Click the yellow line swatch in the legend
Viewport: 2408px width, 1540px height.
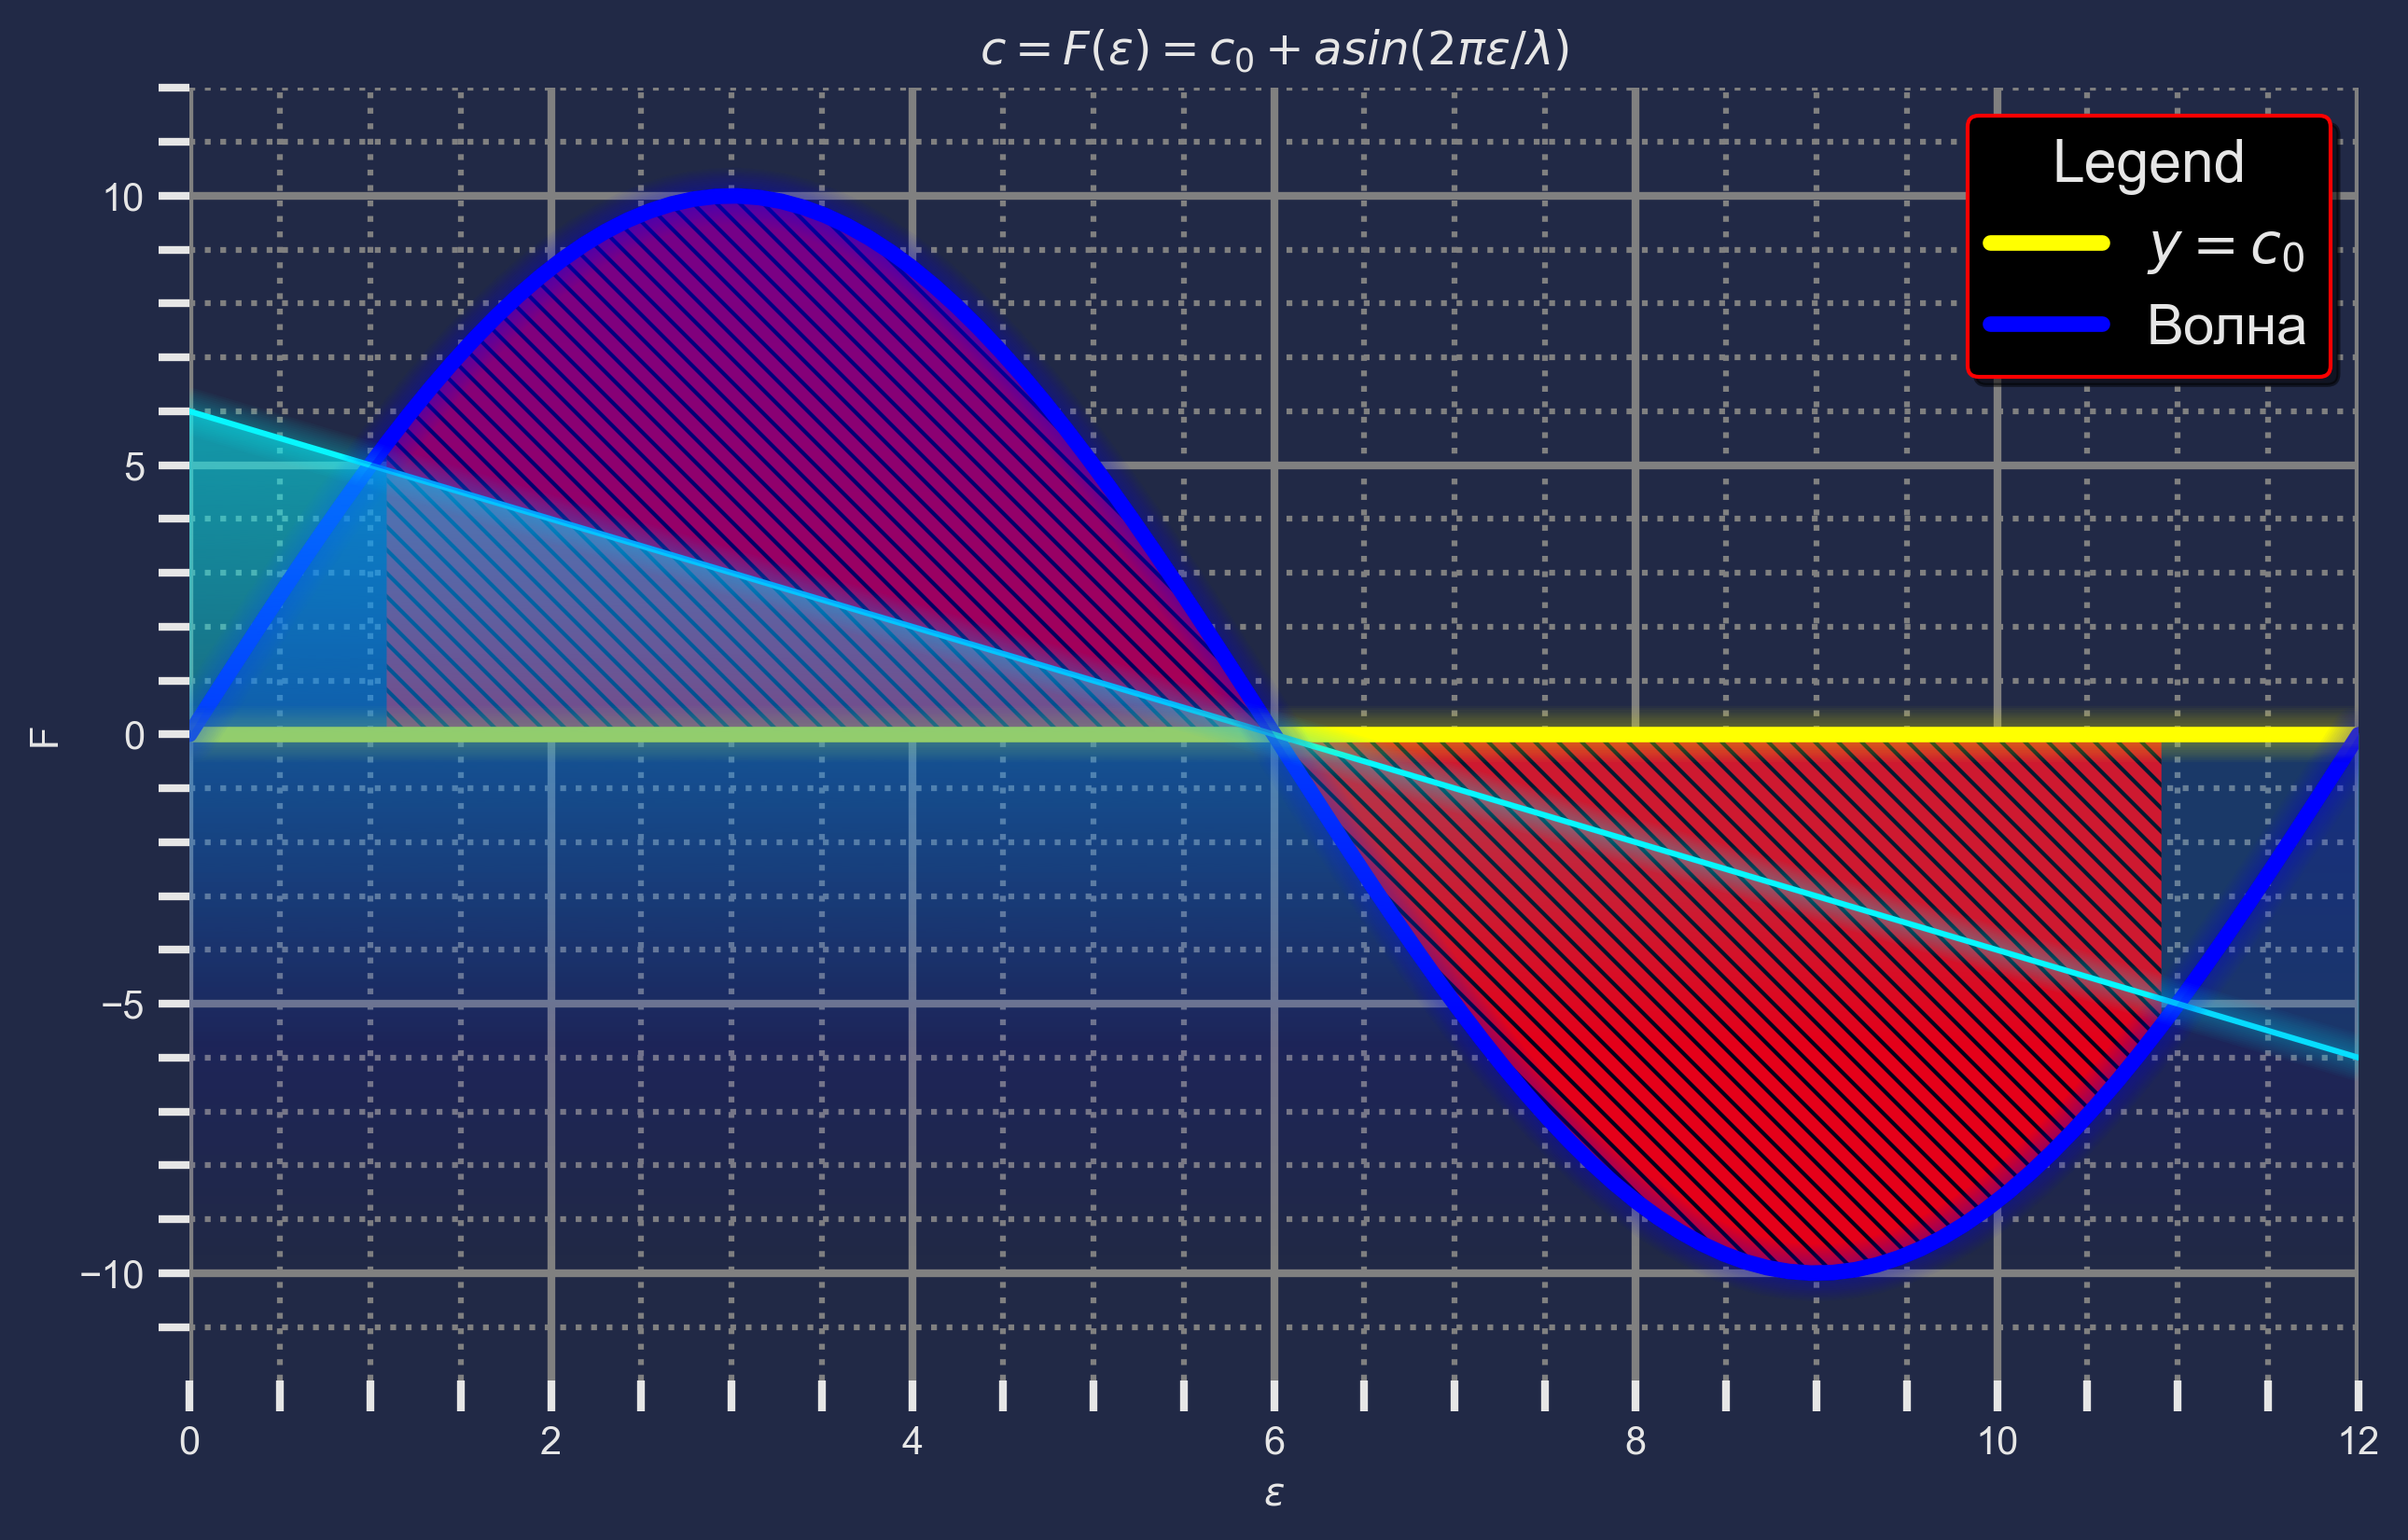coord(2046,243)
